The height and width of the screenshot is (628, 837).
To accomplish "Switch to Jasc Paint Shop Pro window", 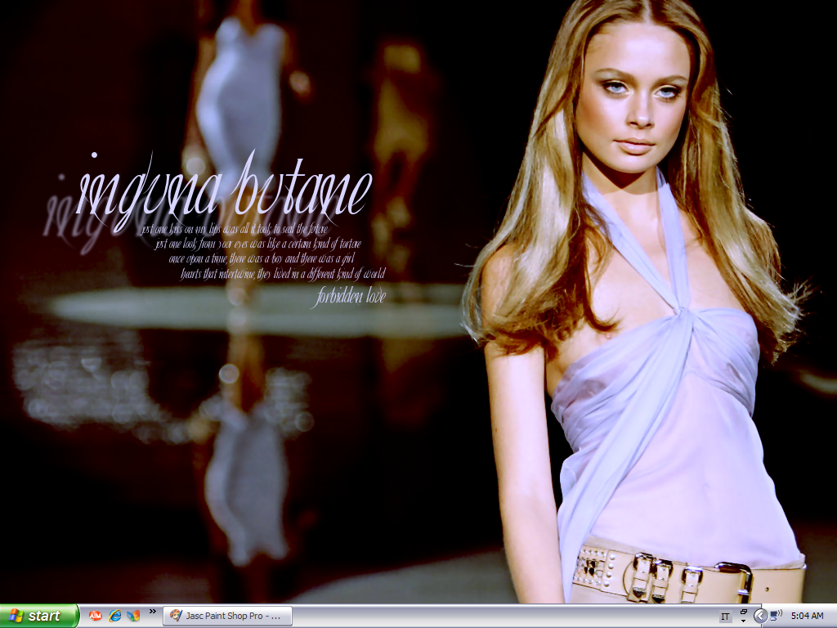I will pyautogui.click(x=227, y=616).
